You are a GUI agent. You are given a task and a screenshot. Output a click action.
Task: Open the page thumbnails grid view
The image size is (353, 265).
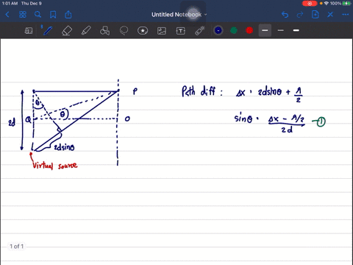coord(23,15)
